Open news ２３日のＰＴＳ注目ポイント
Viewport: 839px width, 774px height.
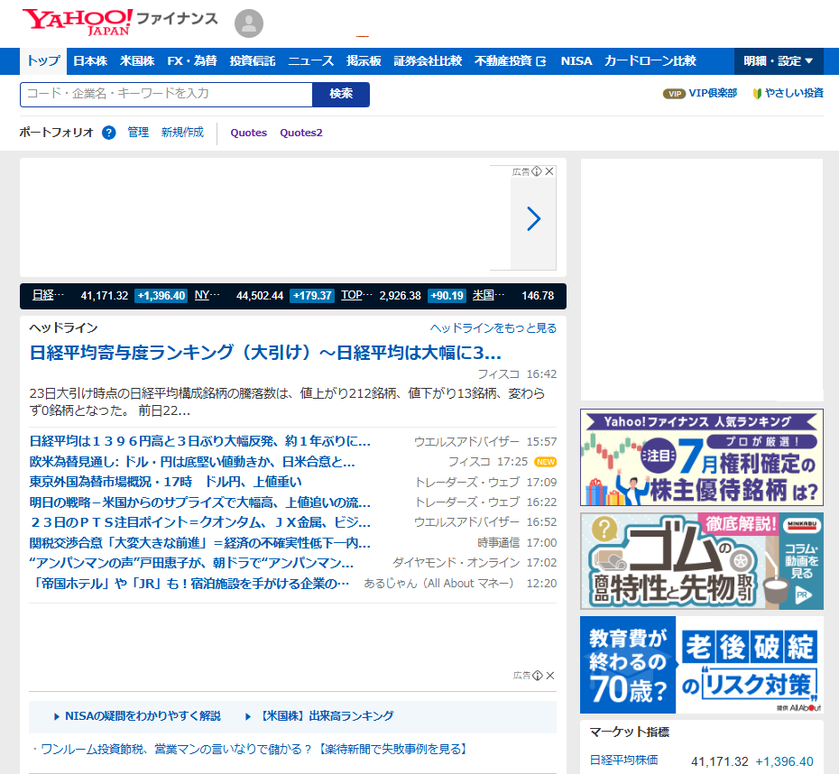coord(199,522)
